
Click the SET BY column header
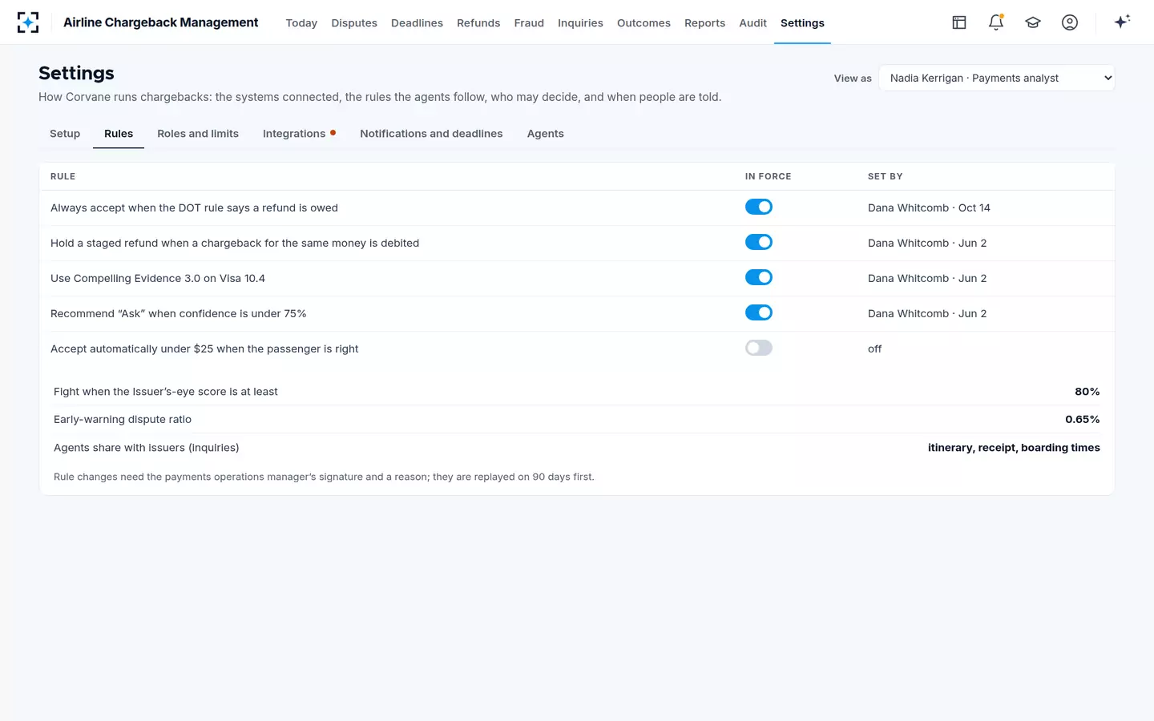coord(885,176)
